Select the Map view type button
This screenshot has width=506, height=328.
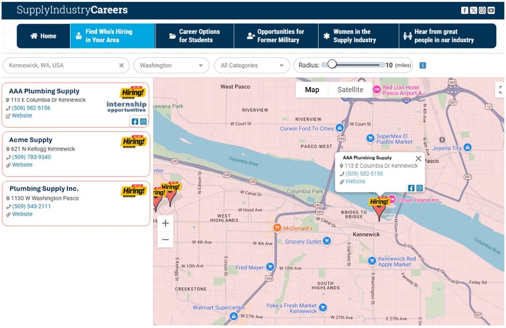[312, 90]
